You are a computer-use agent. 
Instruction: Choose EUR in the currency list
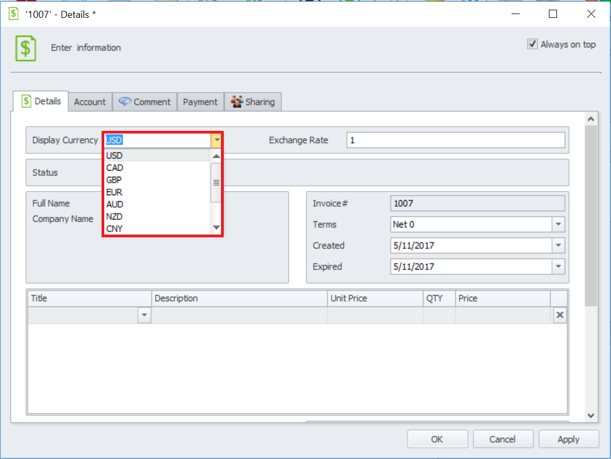click(115, 192)
